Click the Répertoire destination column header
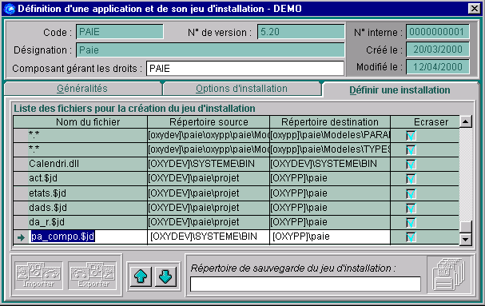The image size is (485, 306). click(330, 122)
